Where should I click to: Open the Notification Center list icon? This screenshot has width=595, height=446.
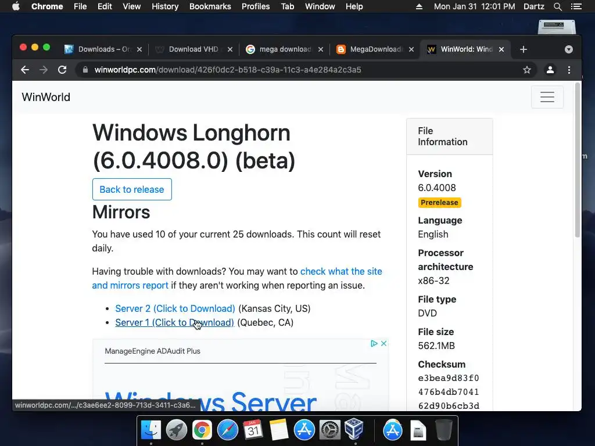(x=576, y=6)
